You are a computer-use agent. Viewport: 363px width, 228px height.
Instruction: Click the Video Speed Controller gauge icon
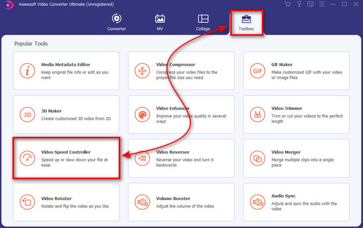(27, 158)
